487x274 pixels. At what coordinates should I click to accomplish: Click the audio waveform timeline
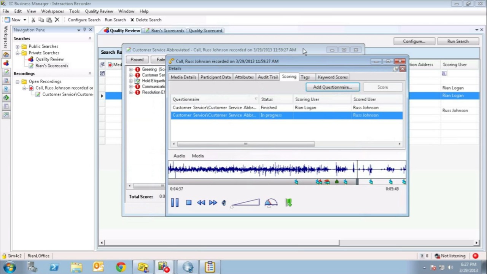[287, 169]
